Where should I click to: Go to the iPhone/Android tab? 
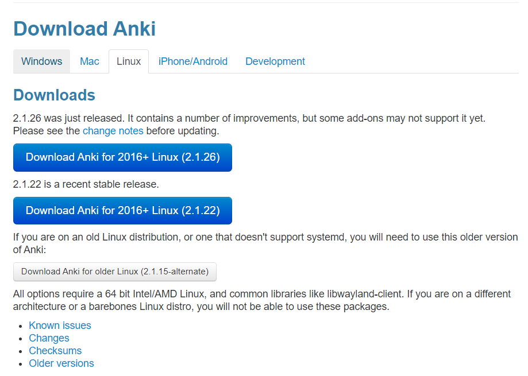[193, 61]
